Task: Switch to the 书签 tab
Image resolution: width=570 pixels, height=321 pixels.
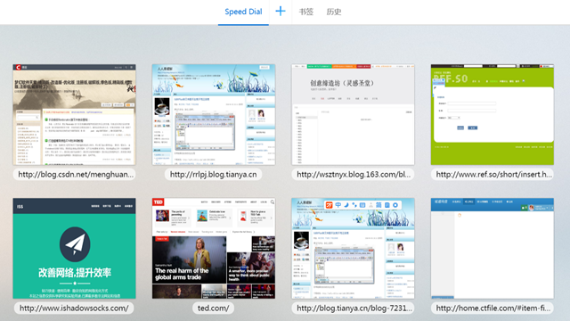Action: coord(306,12)
